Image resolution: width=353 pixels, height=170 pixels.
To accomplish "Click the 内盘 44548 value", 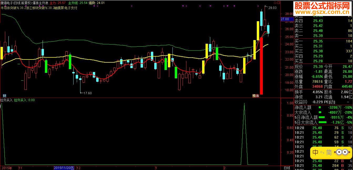I will pyautogui.click(x=347, y=86).
